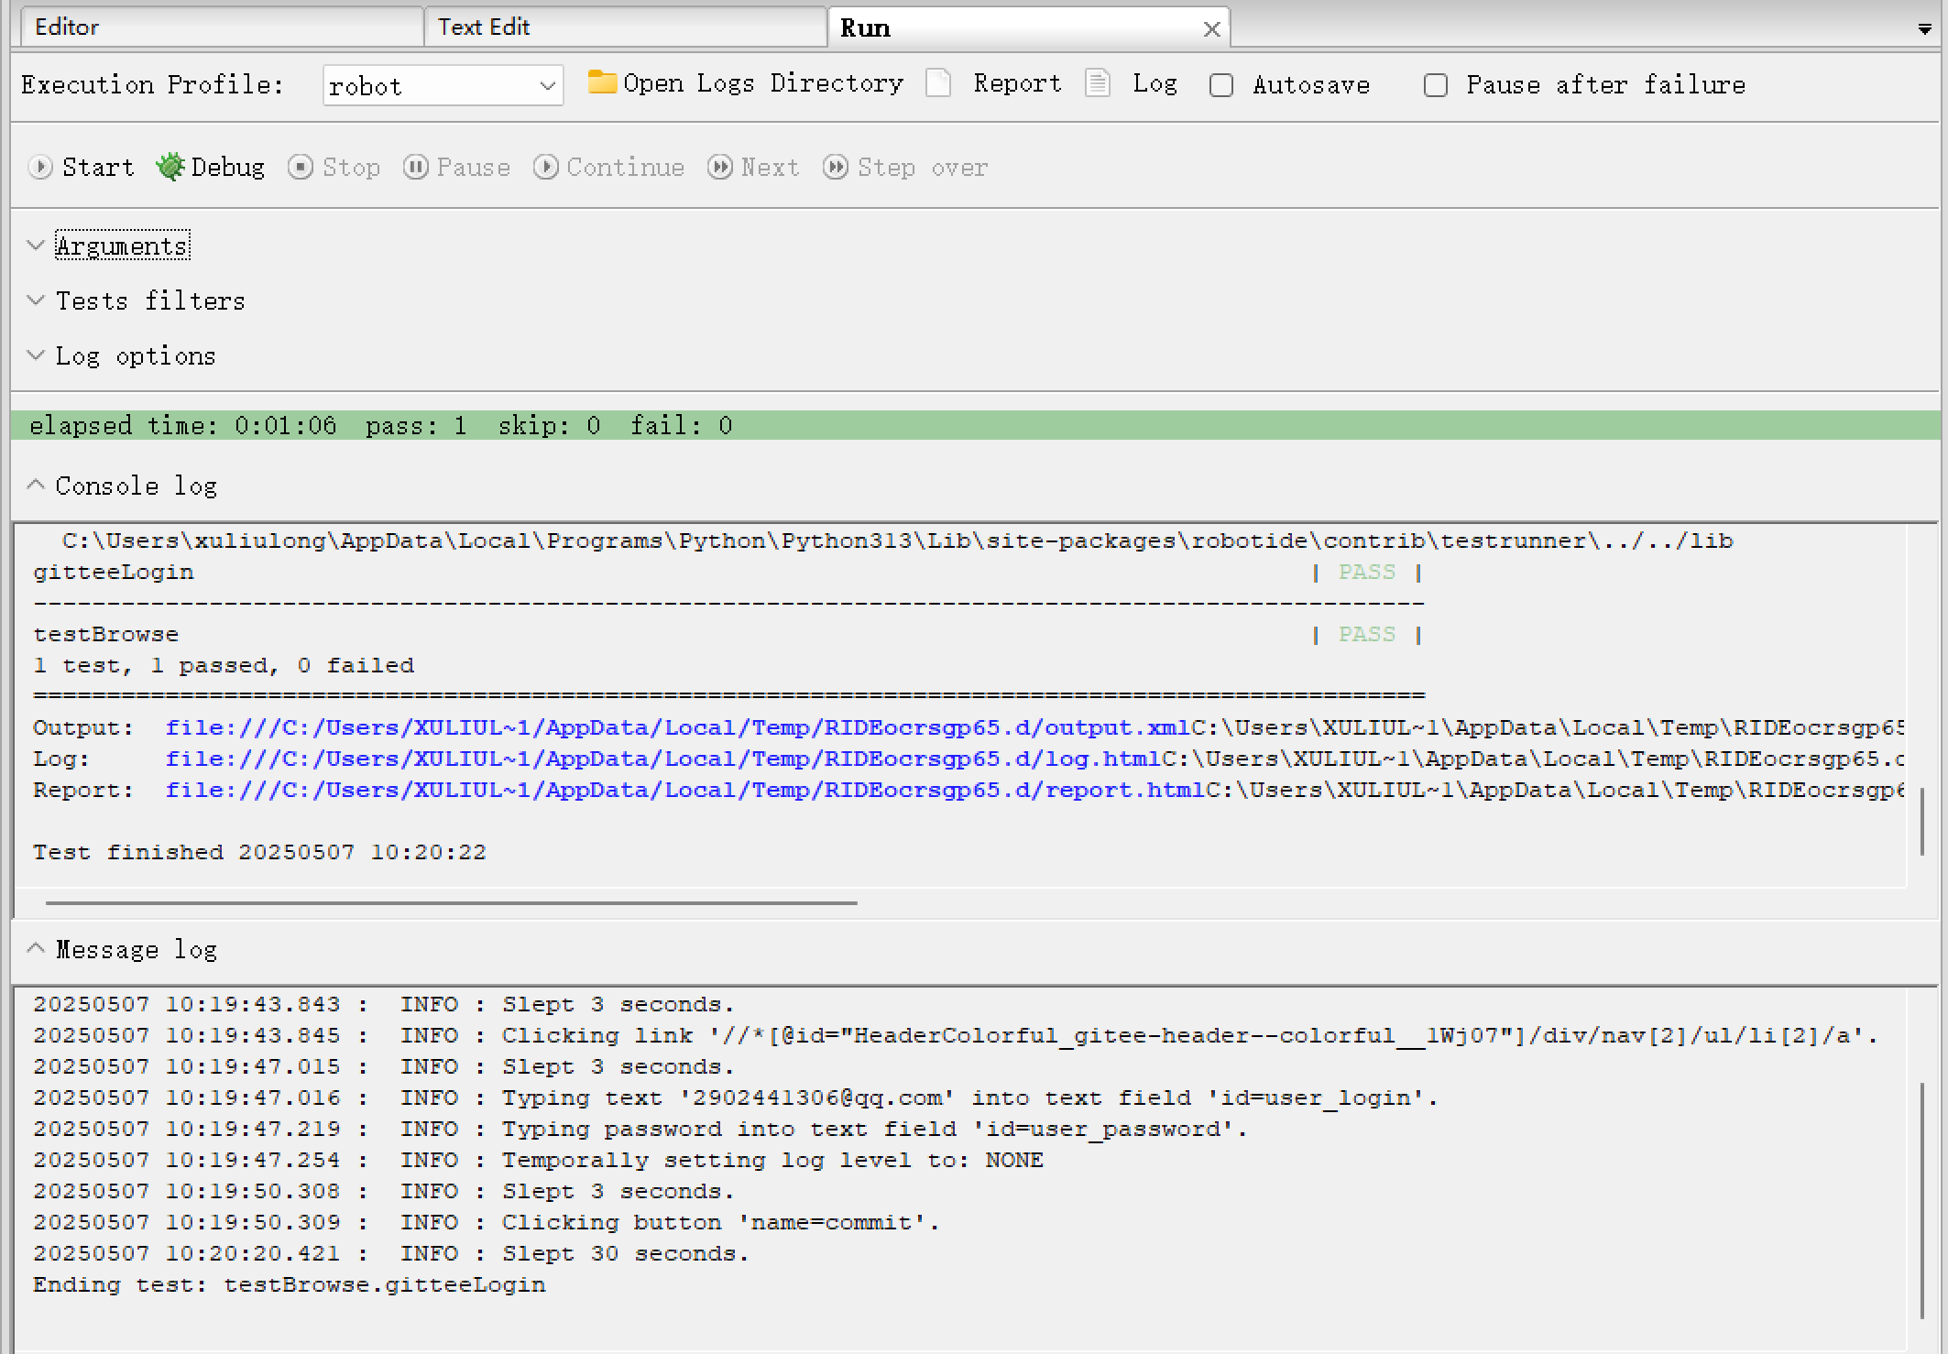
Task: Enable the Autosave checkbox
Action: pyautogui.click(x=1221, y=85)
